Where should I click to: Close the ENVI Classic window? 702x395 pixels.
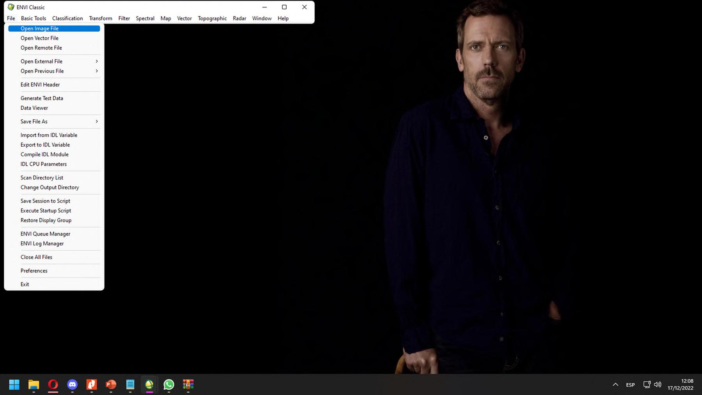click(305, 7)
